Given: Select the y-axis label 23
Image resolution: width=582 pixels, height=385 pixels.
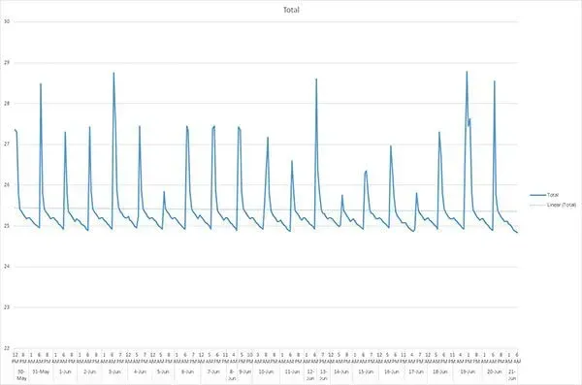Looking at the screenshot, I should click(7, 307).
